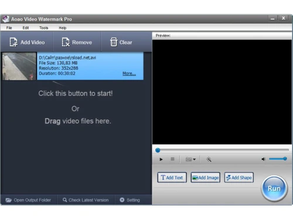Open Output Folder in bottom bar

pyautogui.click(x=29, y=200)
